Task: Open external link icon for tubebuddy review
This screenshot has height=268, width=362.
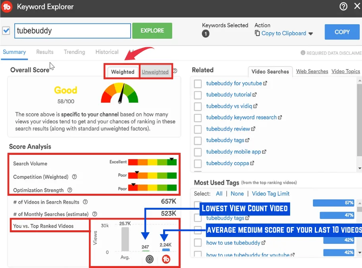Action: (253, 129)
